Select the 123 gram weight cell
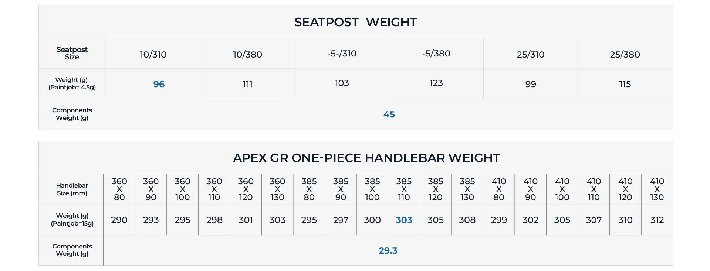This screenshot has width=710, height=271. tap(436, 83)
